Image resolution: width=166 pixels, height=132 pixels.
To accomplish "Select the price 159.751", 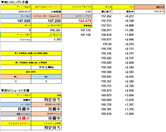I will point(106,86).
